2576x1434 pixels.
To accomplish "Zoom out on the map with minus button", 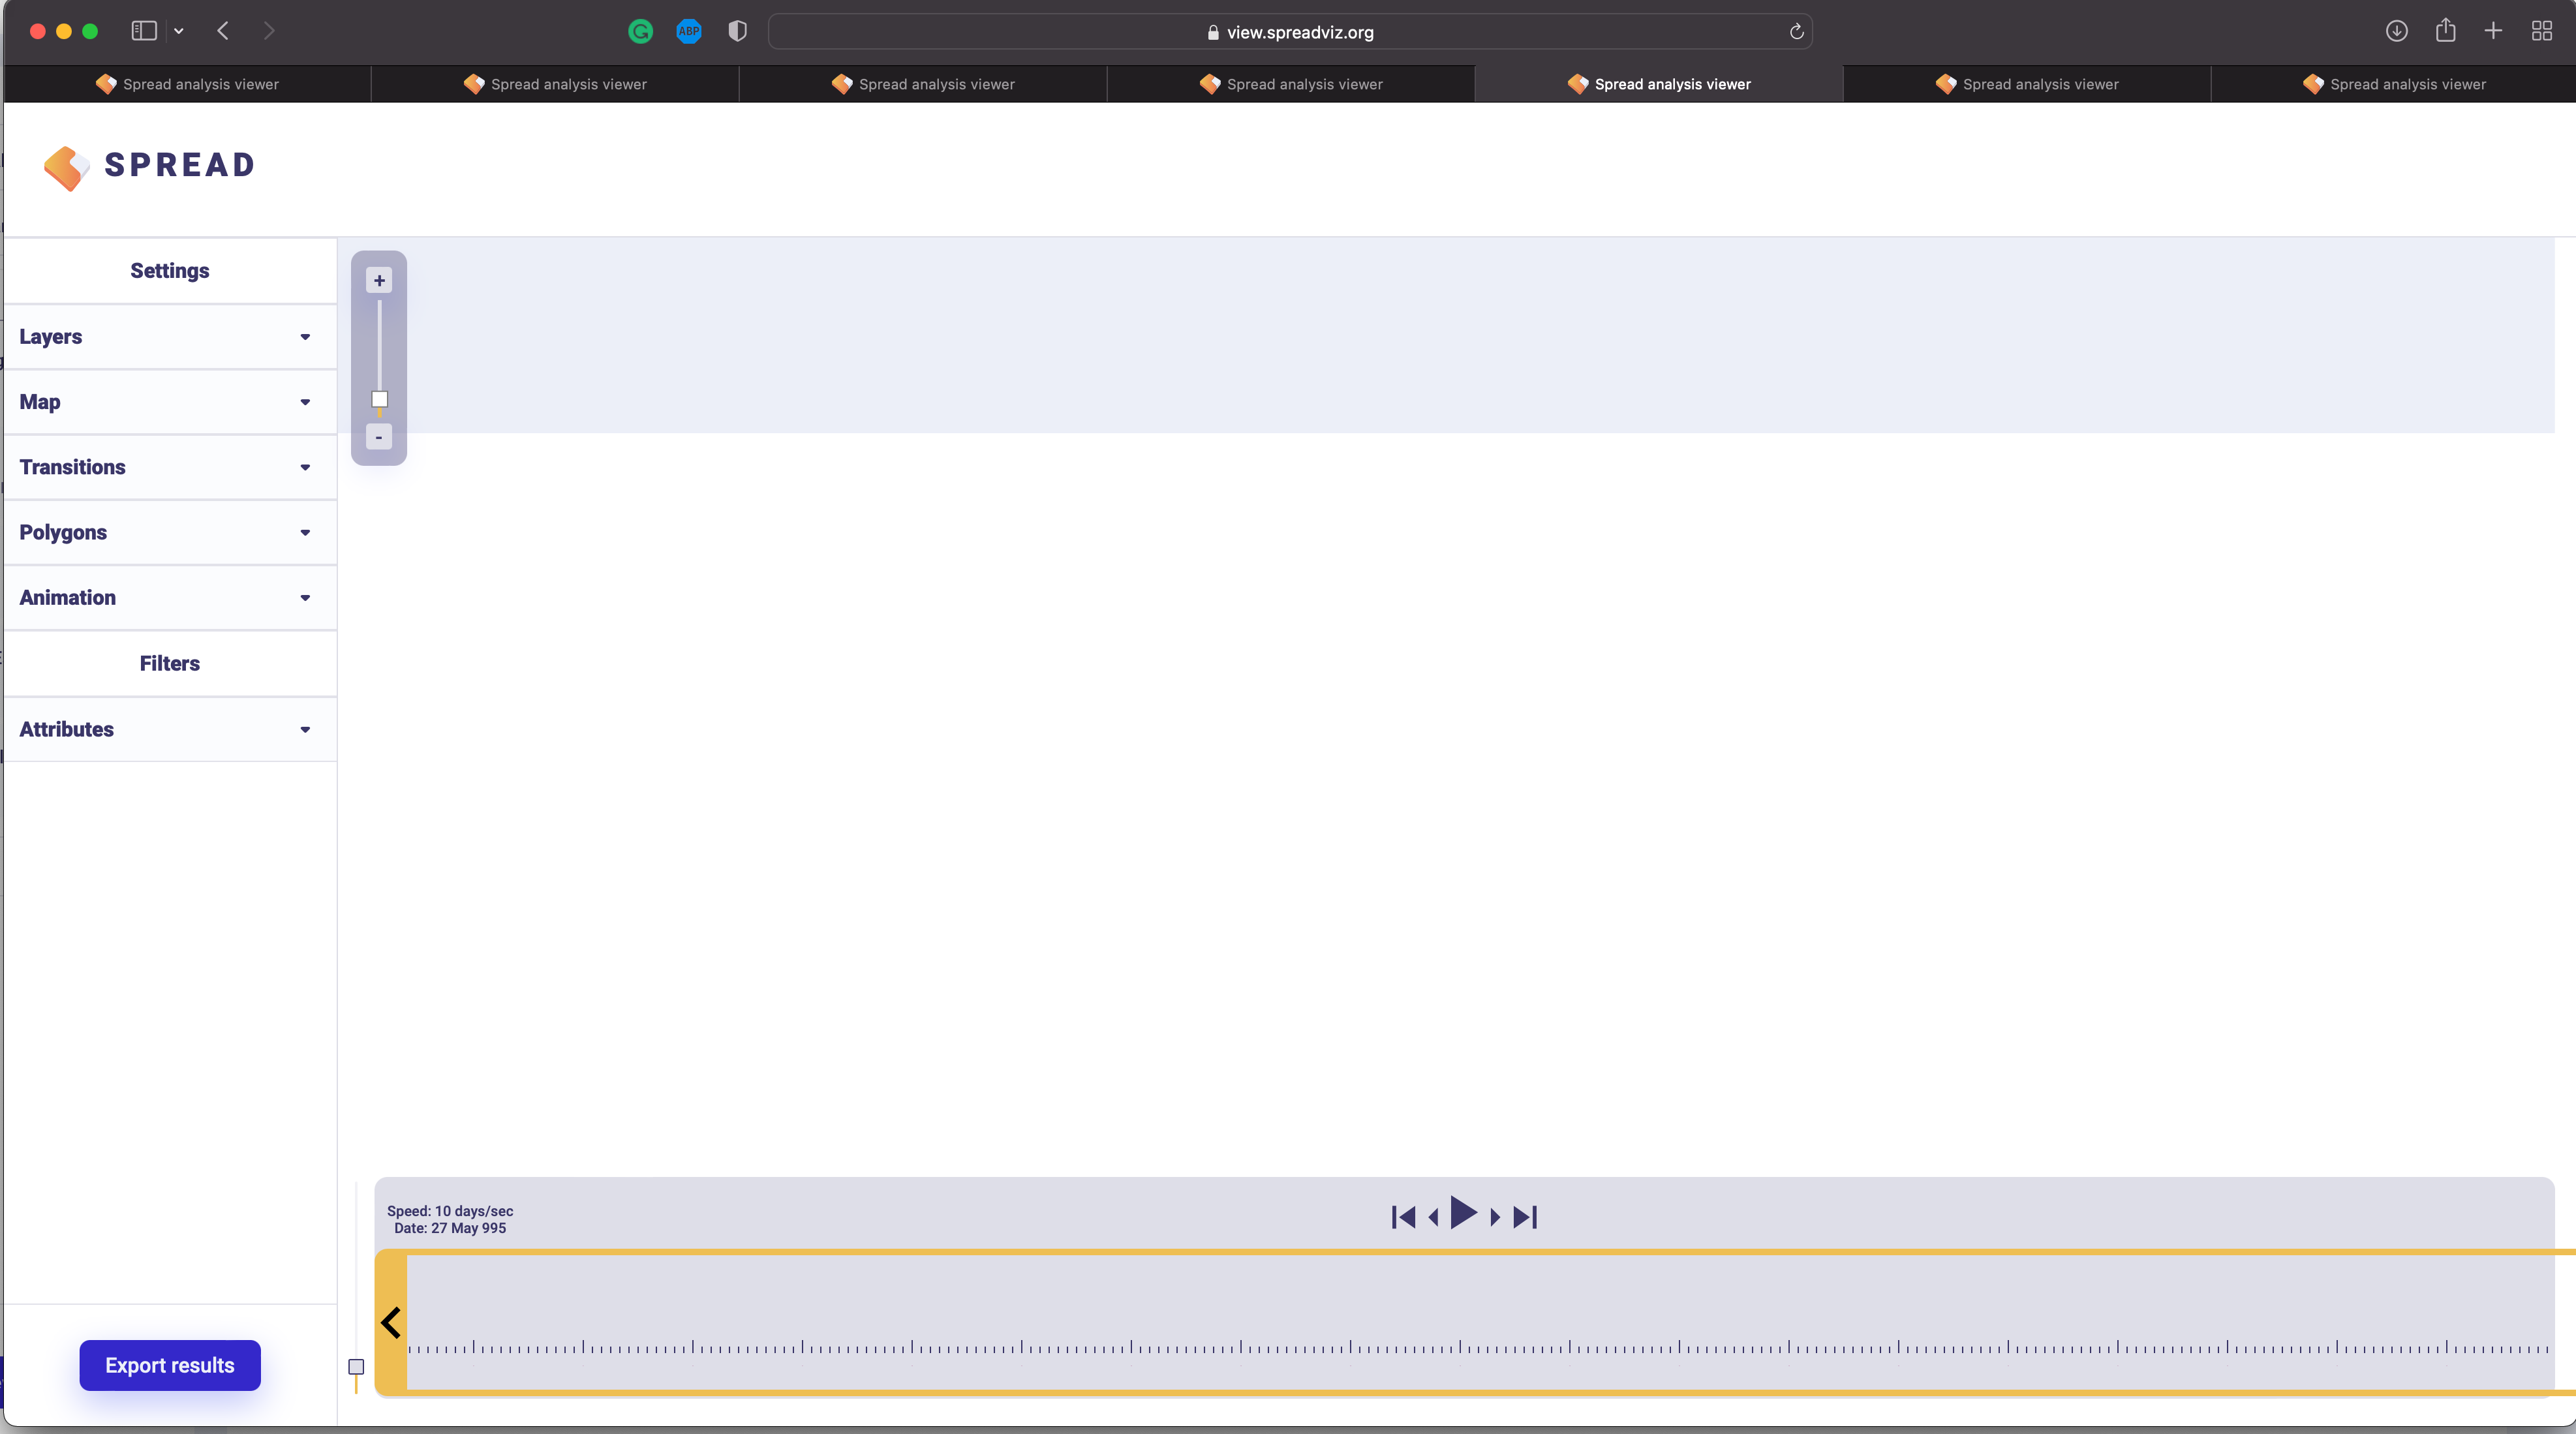I will 379,437.
